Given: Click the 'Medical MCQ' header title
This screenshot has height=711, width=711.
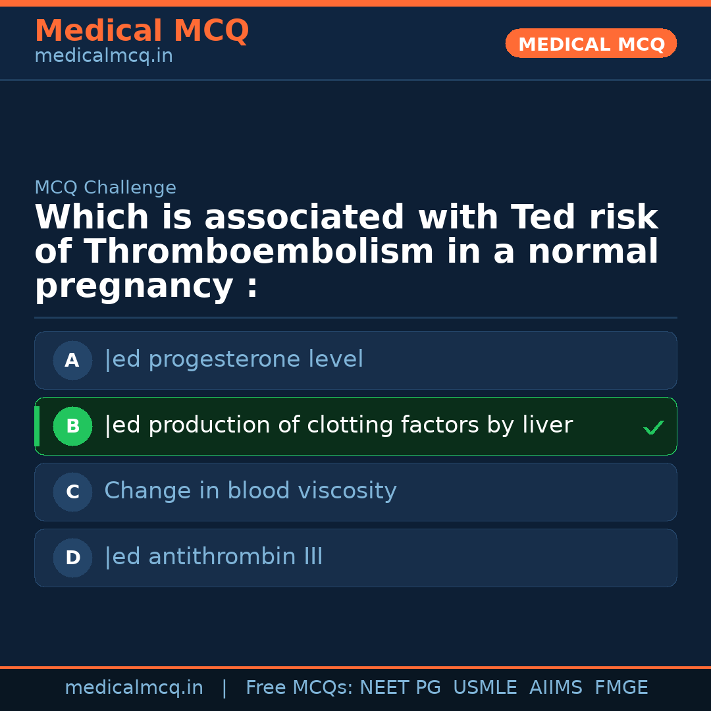Looking at the screenshot, I should (142, 31).
